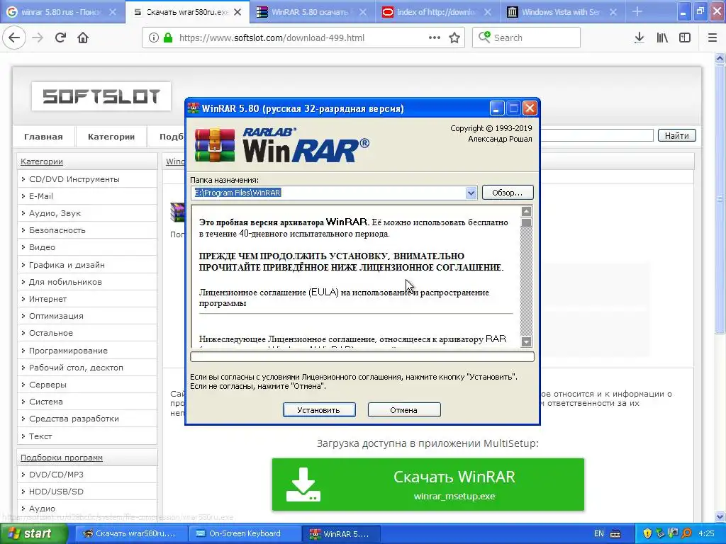Go to the Firefox home page icon
Image resolution: width=726 pixels, height=544 pixels.
(83, 38)
